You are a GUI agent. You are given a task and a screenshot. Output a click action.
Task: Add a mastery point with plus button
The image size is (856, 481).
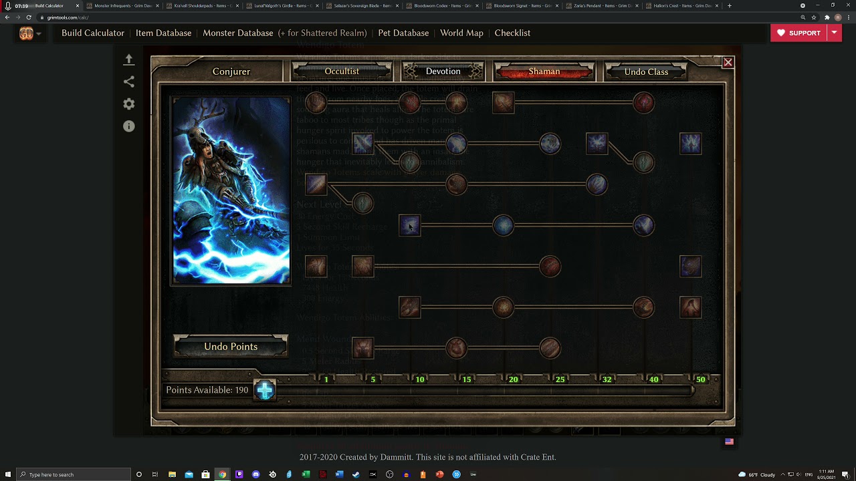point(265,390)
